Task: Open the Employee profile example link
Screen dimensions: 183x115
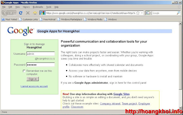Action: 144,104
